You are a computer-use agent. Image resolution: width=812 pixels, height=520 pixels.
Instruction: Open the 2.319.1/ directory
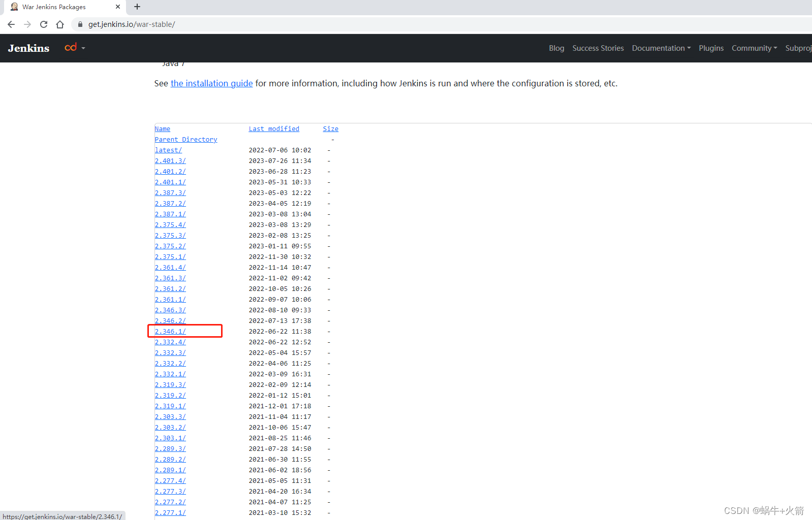click(170, 406)
